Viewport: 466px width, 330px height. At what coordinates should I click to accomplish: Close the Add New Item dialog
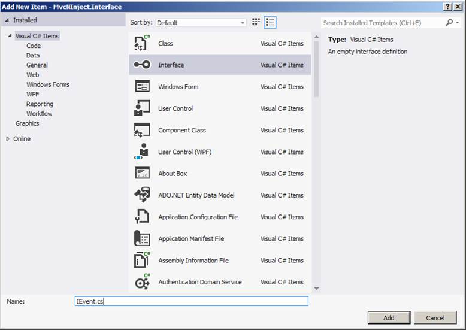pyautogui.click(x=458, y=7)
